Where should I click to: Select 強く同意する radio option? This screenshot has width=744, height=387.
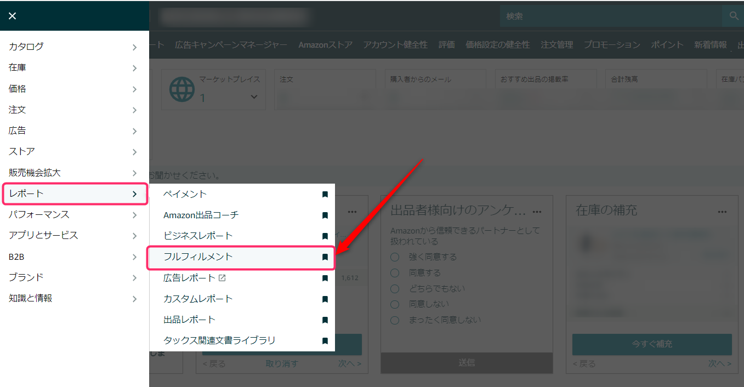[395, 257]
